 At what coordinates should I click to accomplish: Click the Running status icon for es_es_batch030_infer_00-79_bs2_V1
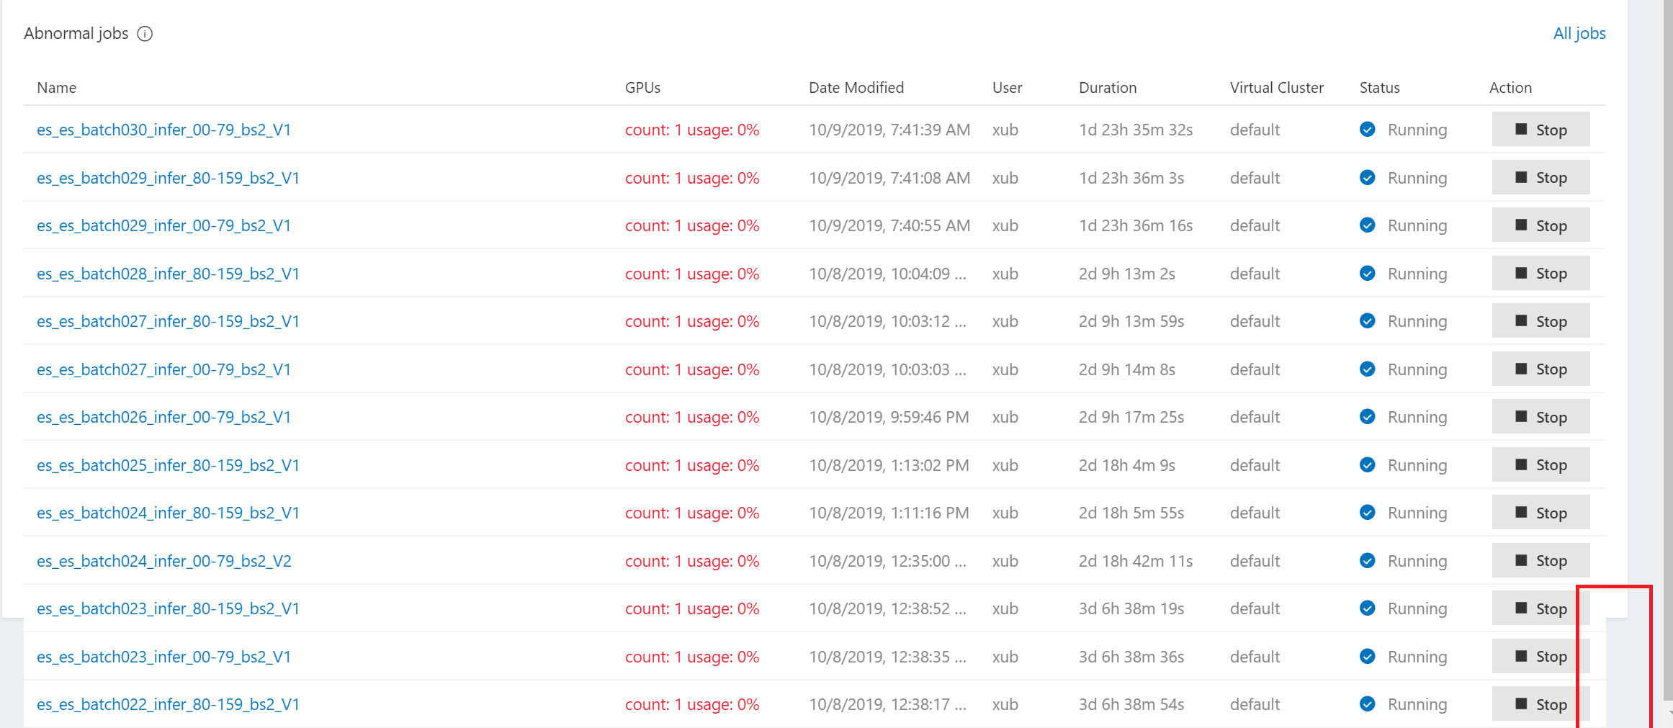1367,130
